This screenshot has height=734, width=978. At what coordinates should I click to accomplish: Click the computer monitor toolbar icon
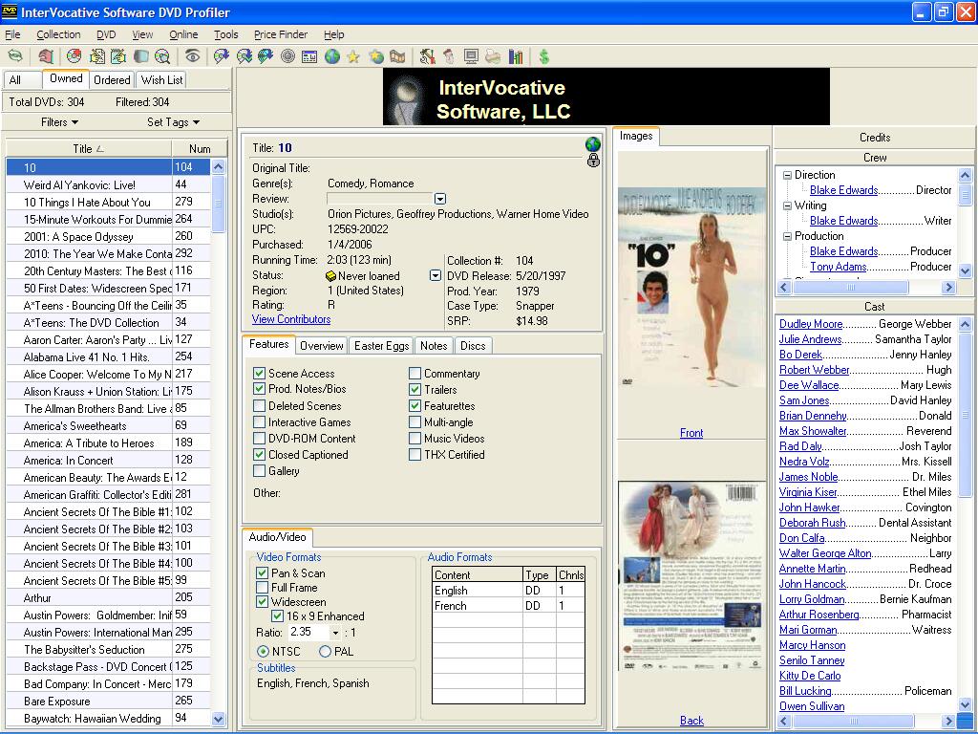point(470,57)
